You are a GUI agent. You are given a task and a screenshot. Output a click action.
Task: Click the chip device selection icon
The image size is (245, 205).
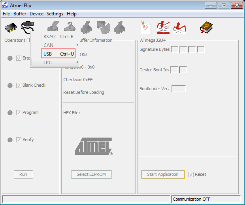11,28
